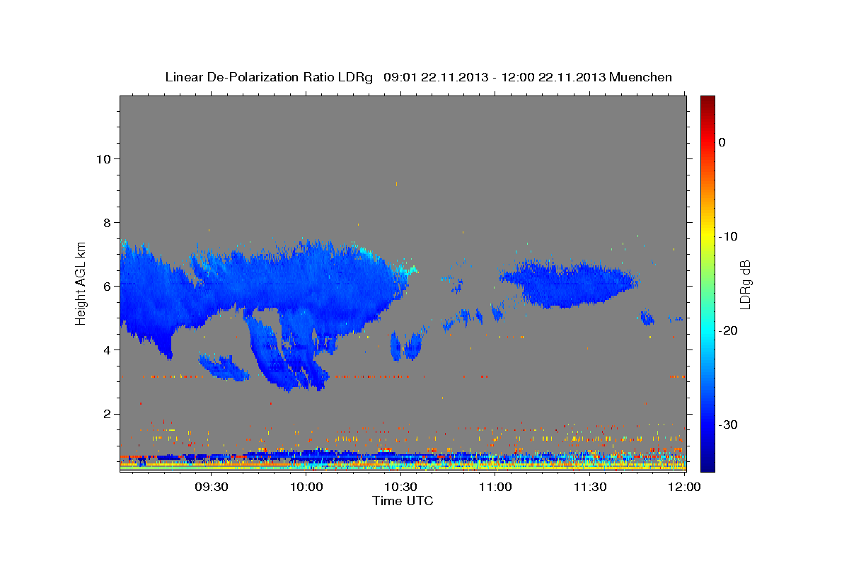Click the 'Height AGL km' axis label
849x566 pixels.
81,283
